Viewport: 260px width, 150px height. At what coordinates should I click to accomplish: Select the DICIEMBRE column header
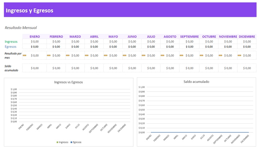click(247, 36)
